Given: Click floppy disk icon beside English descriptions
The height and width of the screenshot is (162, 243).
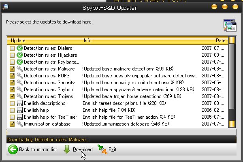Looking at the screenshot, I should click(x=20, y=103).
